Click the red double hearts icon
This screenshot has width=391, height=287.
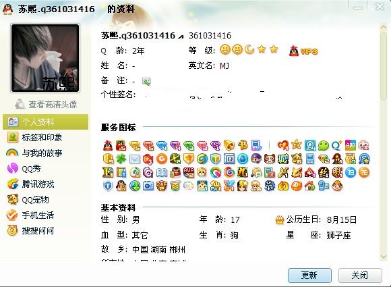(283, 145)
